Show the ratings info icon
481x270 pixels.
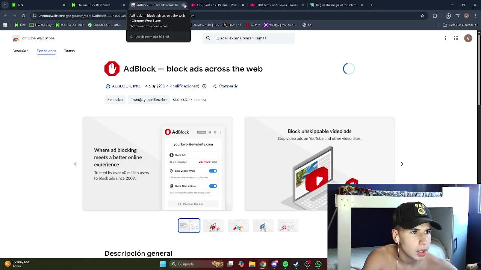[x=204, y=86]
